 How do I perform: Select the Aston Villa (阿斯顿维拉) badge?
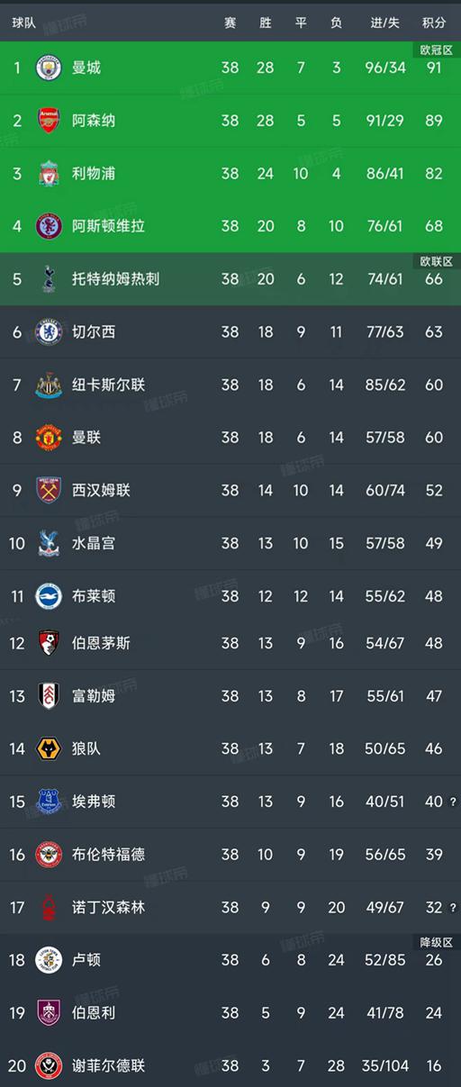point(49,226)
